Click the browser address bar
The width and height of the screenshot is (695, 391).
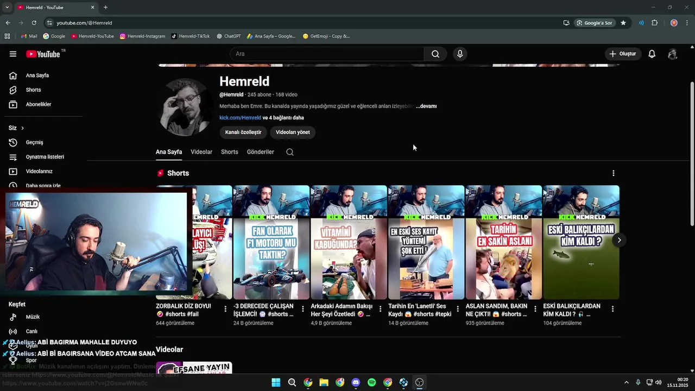[x=304, y=23]
